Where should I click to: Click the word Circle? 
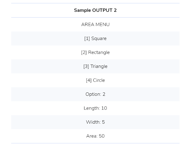click(x=99, y=80)
